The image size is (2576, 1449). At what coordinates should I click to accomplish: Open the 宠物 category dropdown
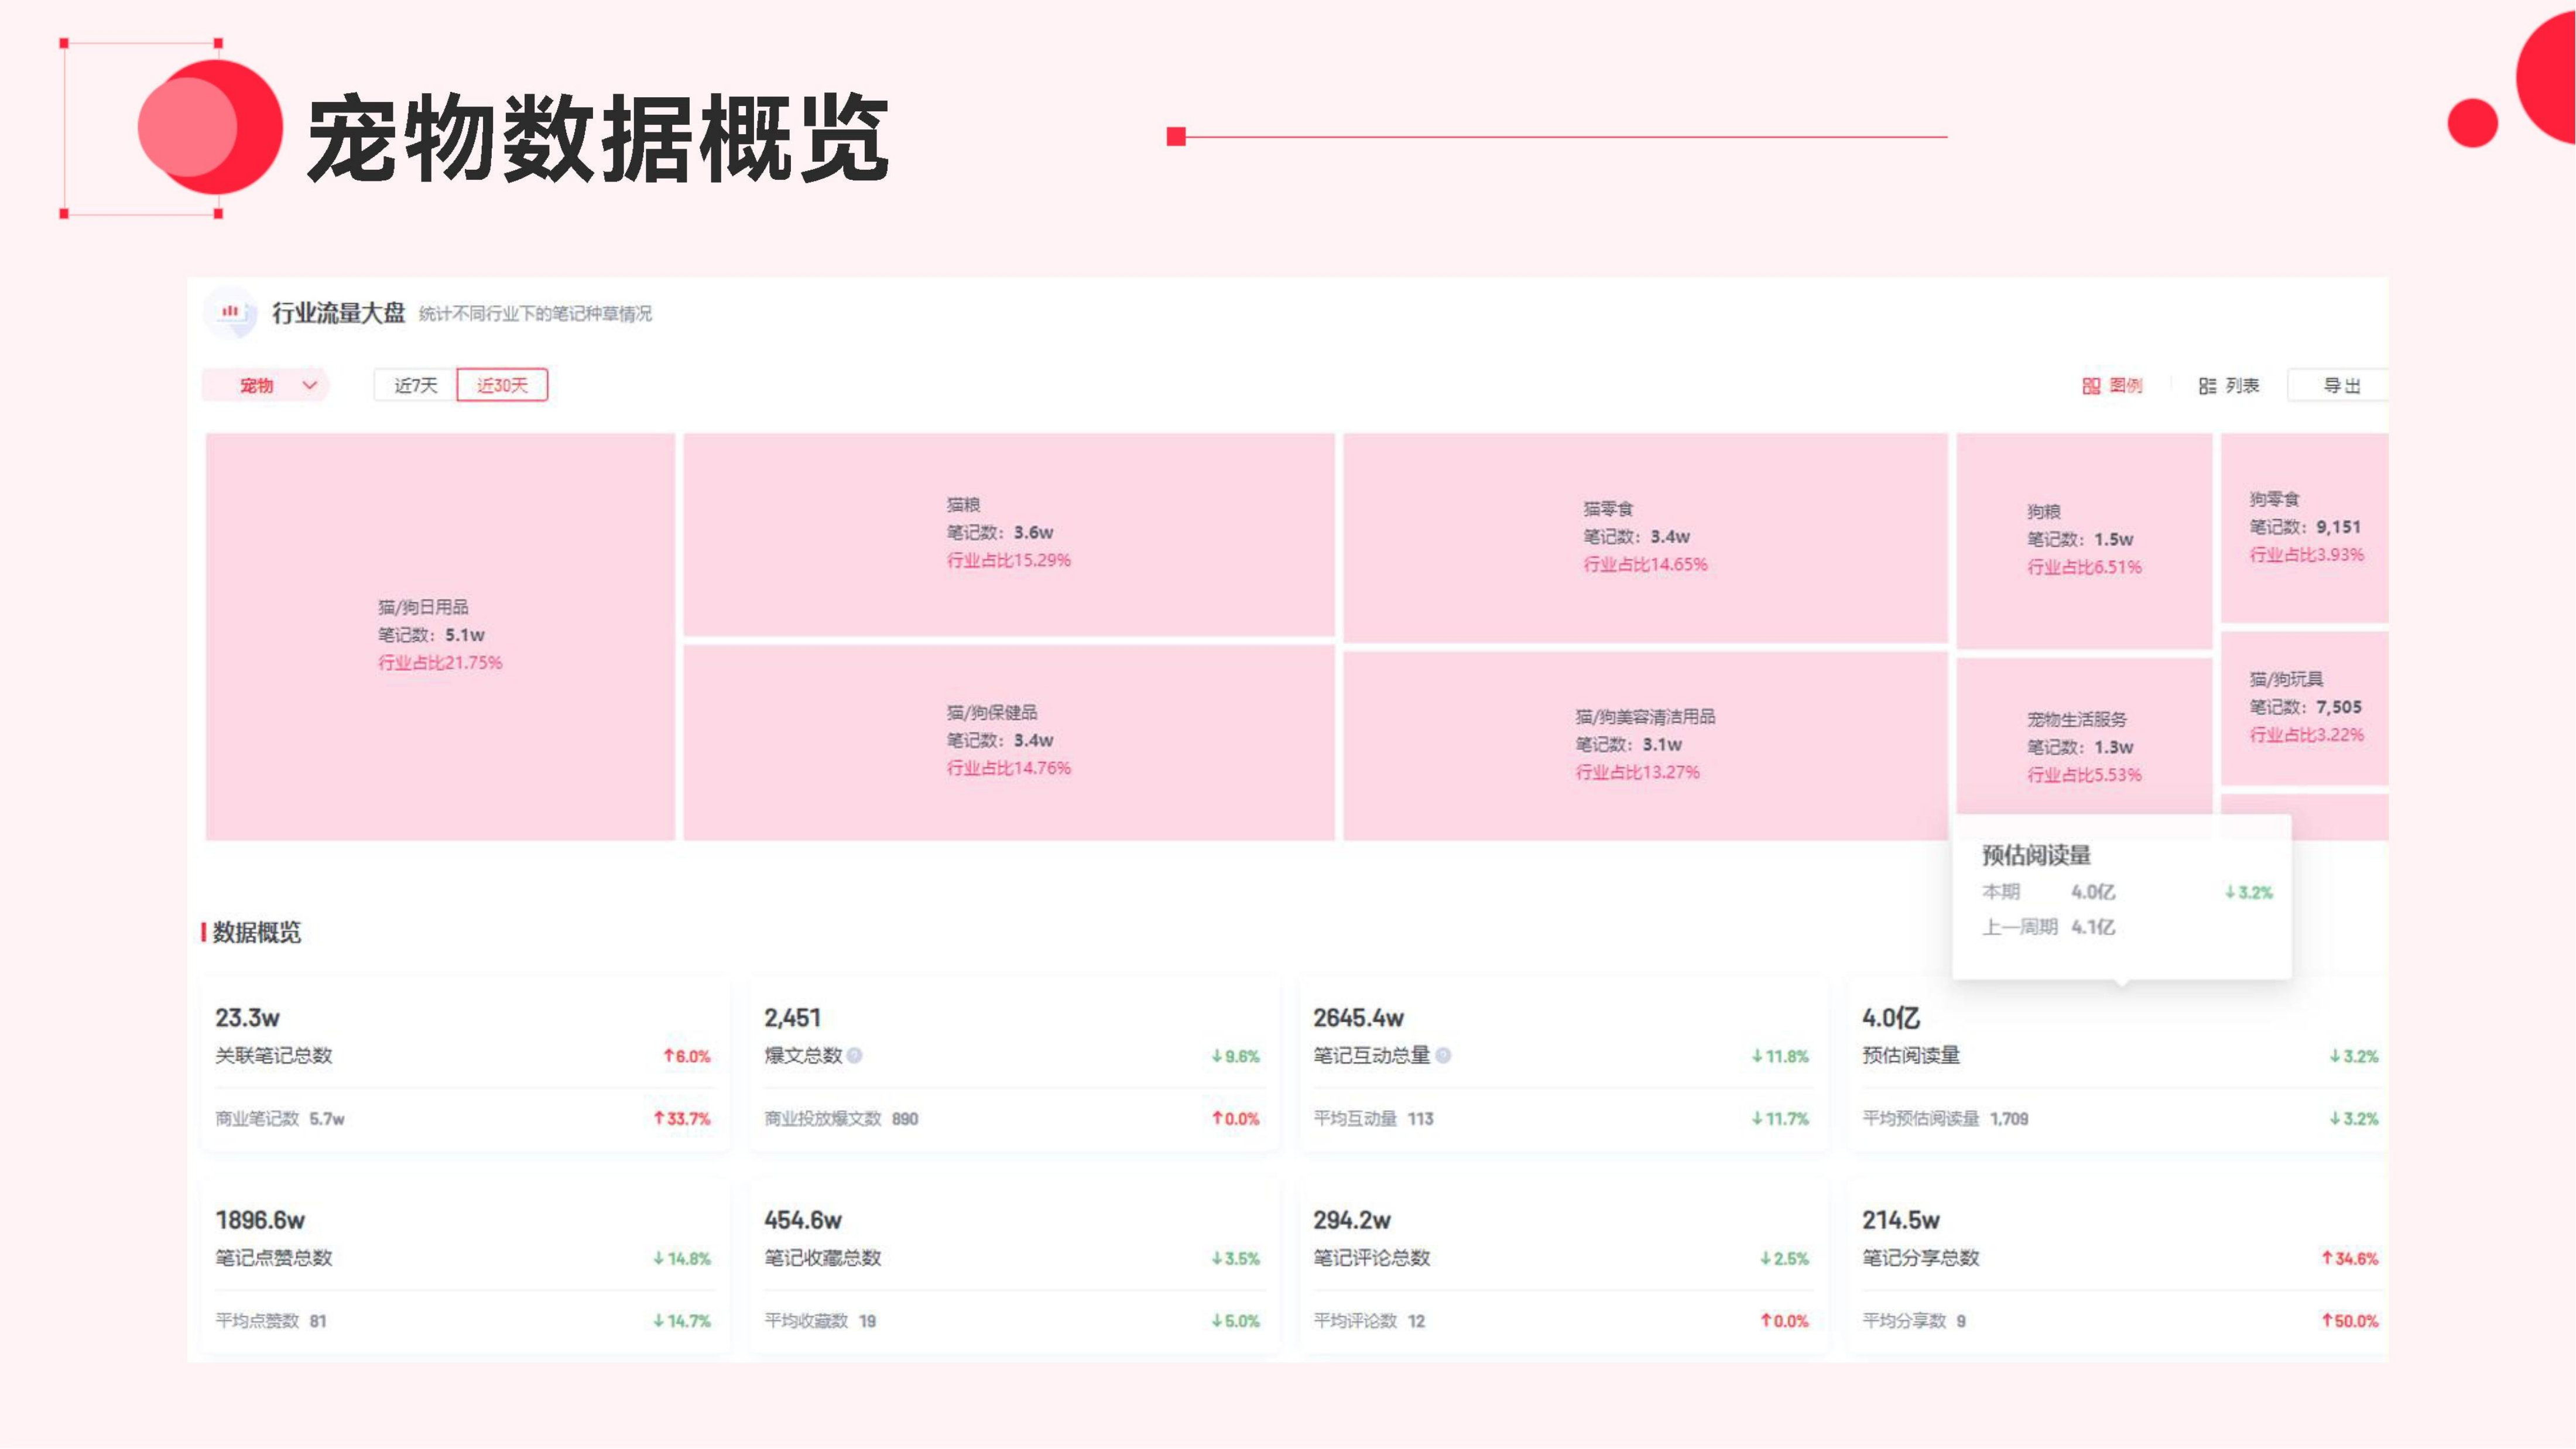[257, 386]
